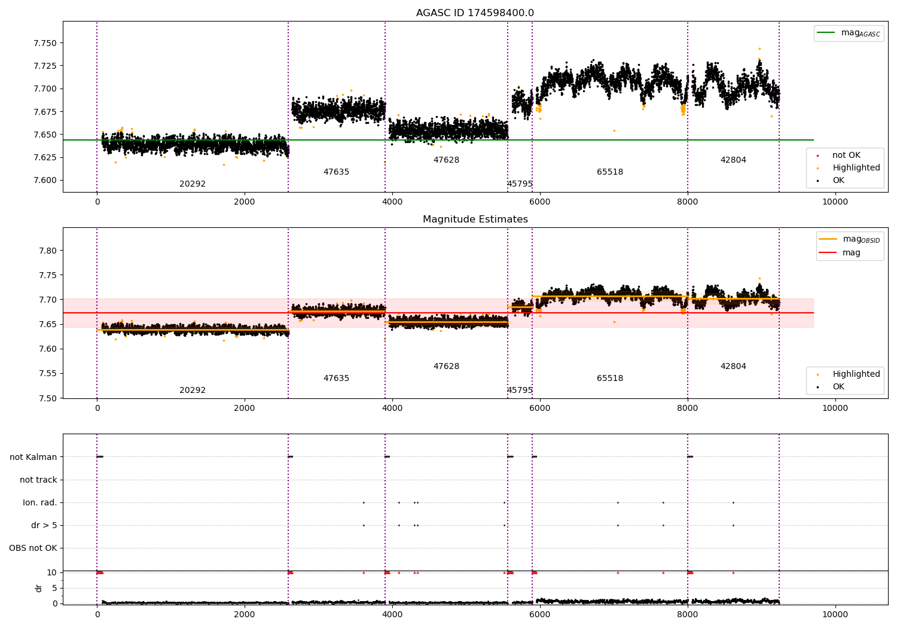
Task: Click x-axis tick 8000 under the dr plot
Action: [x=688, y=615]
